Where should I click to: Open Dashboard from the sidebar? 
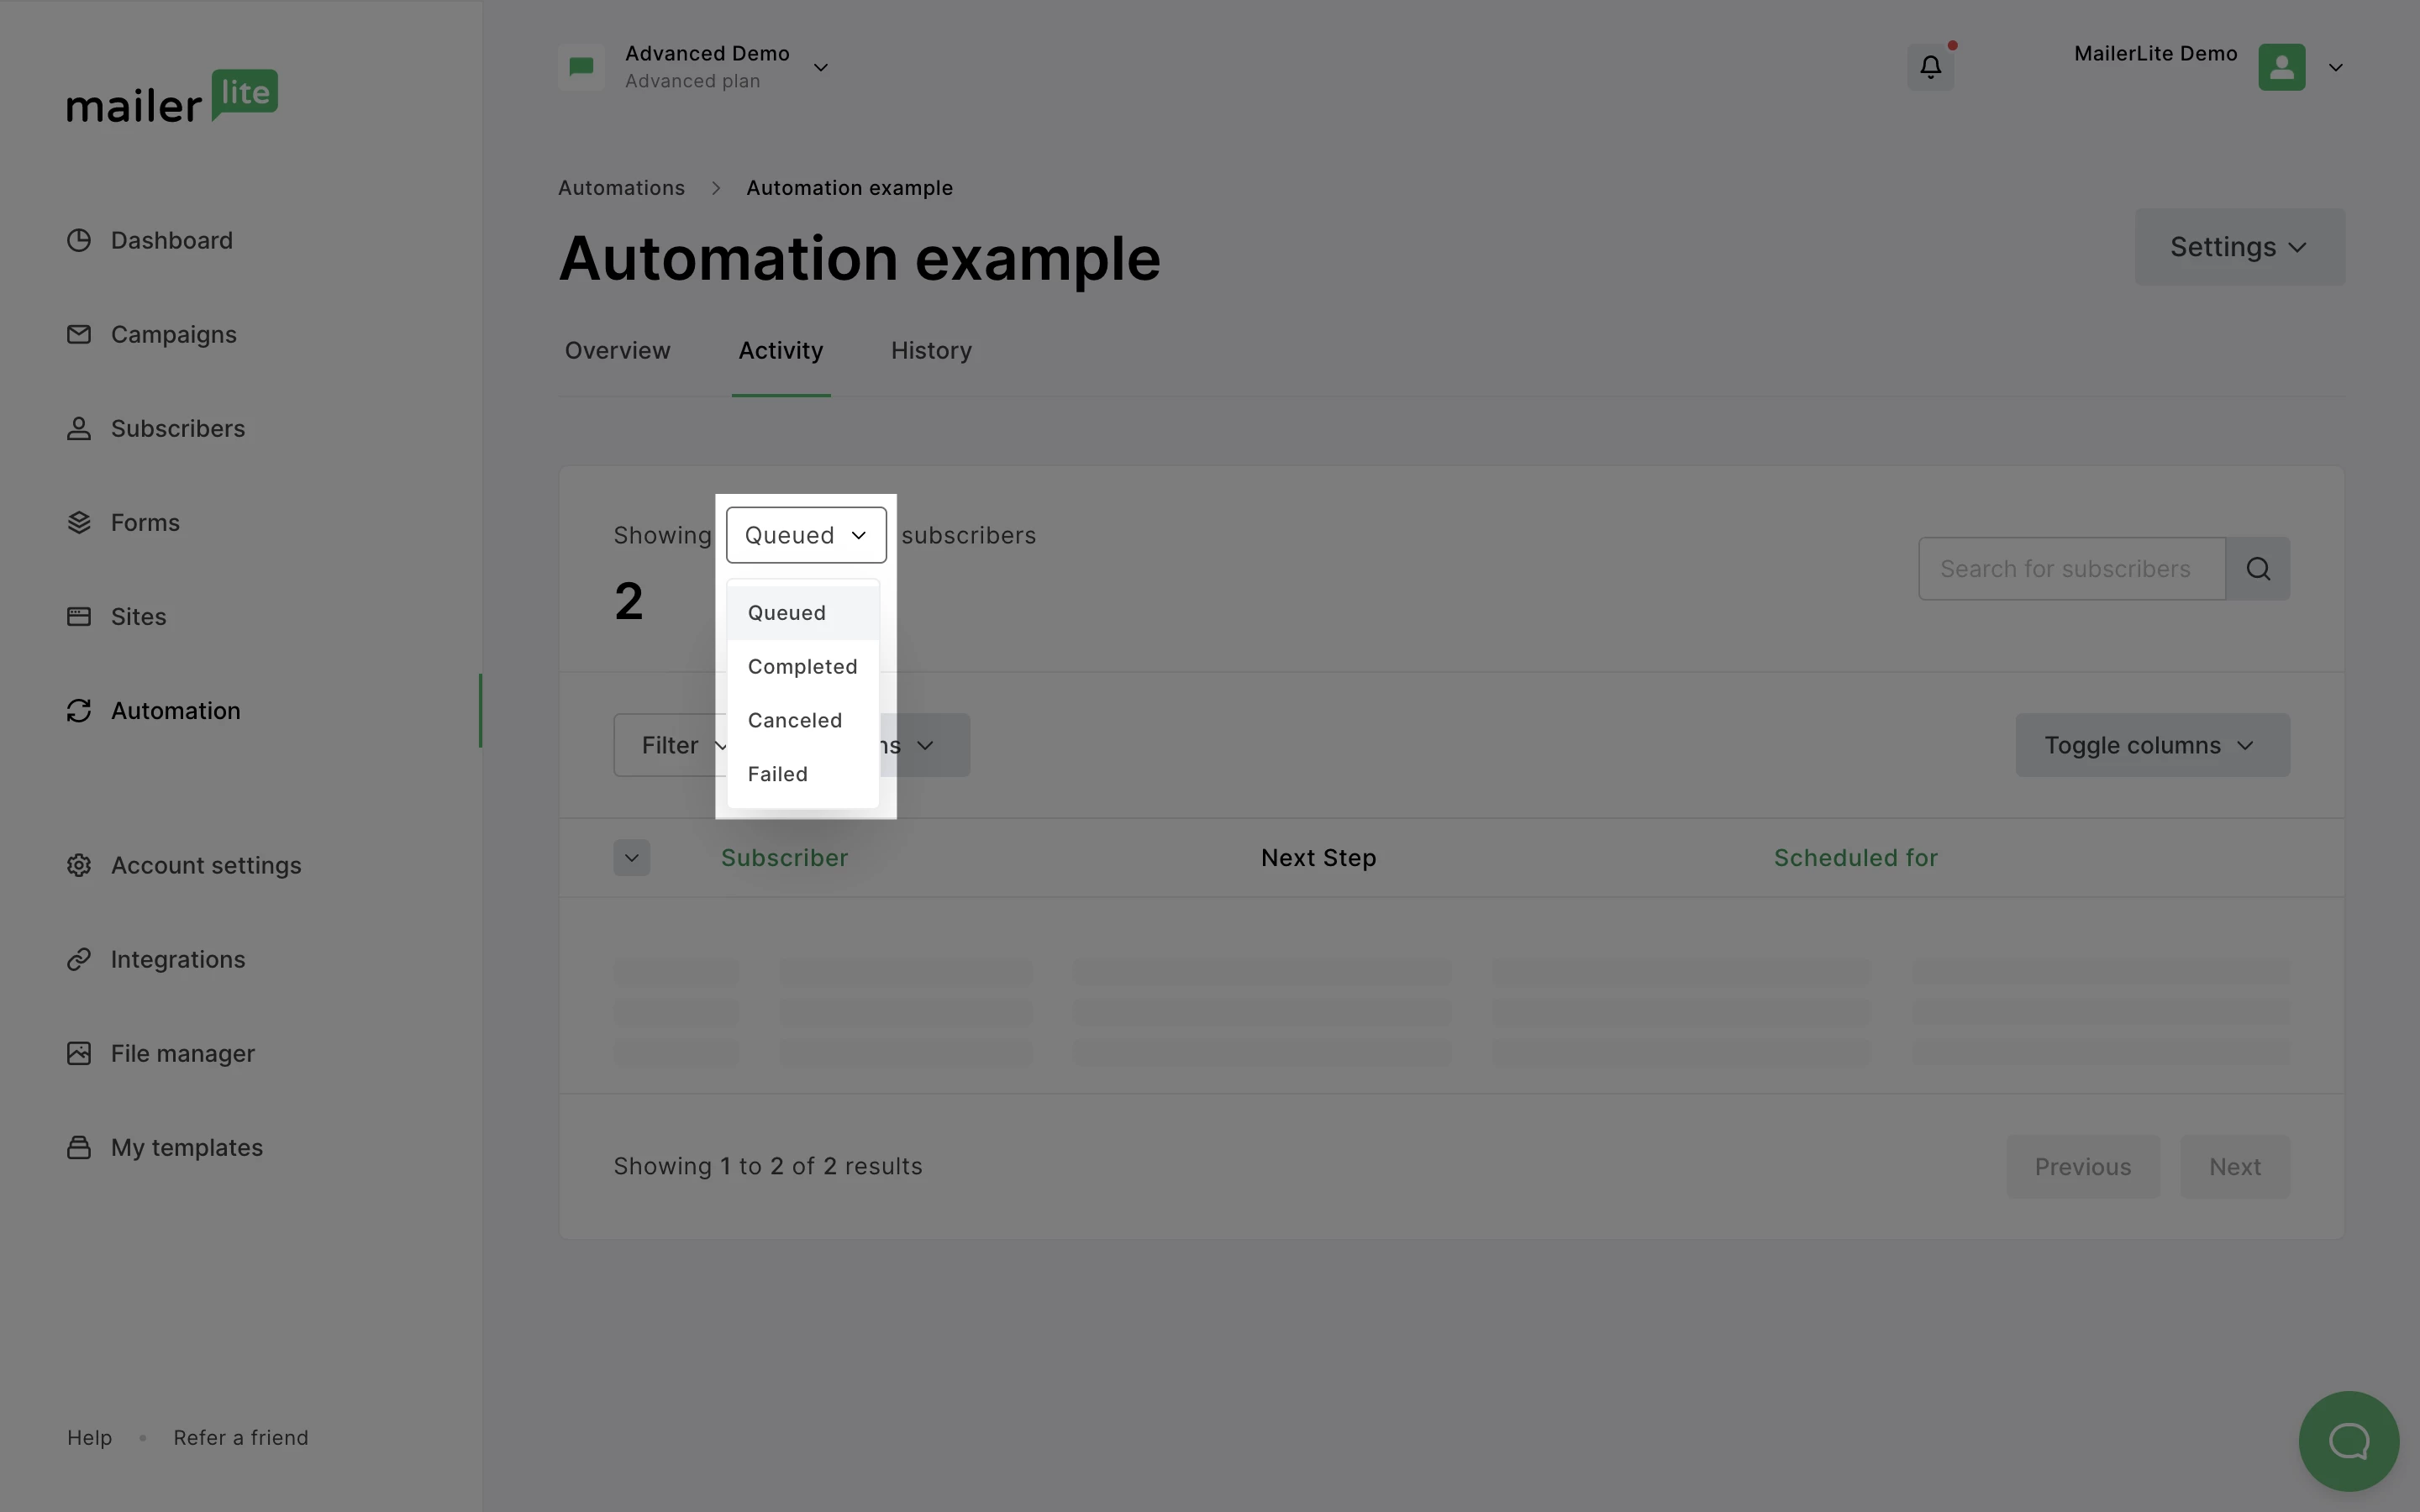coord(171,241)
